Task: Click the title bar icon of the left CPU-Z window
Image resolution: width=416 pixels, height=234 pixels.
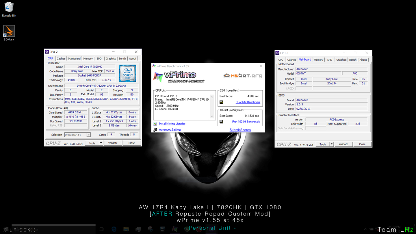Action: click(x=47, y=52)
